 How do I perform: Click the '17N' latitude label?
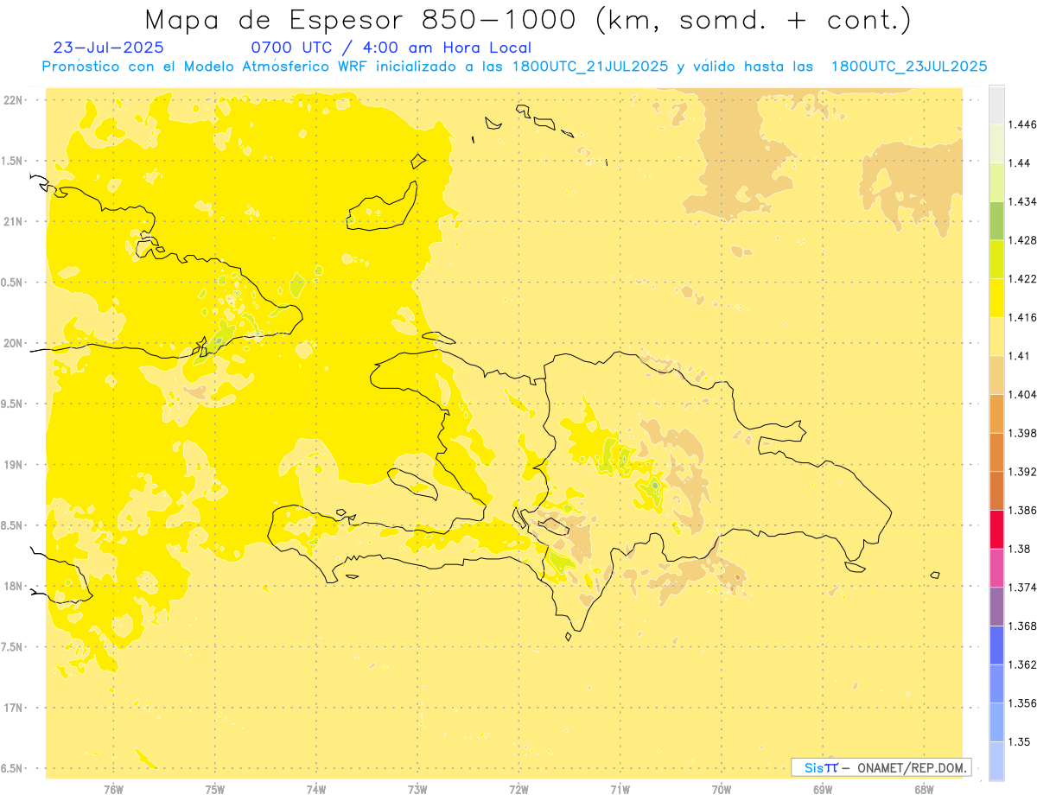[13, 708]
